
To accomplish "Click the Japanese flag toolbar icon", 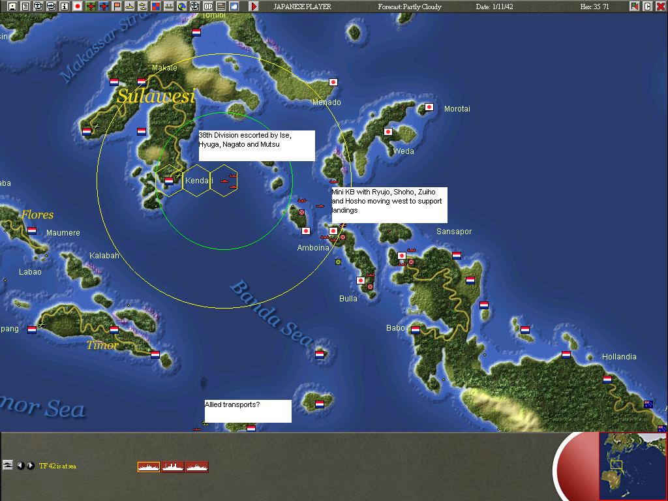I will (78, 6).
